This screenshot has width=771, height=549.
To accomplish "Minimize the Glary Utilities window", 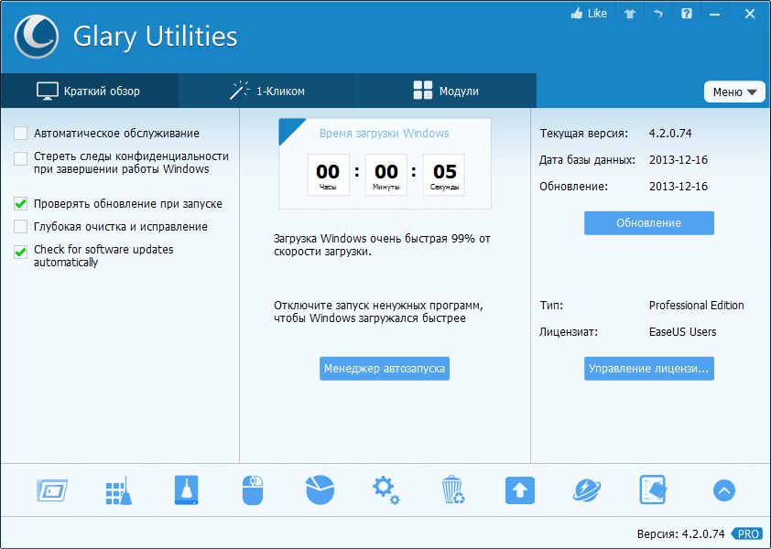I will click(x=715, y=15).
